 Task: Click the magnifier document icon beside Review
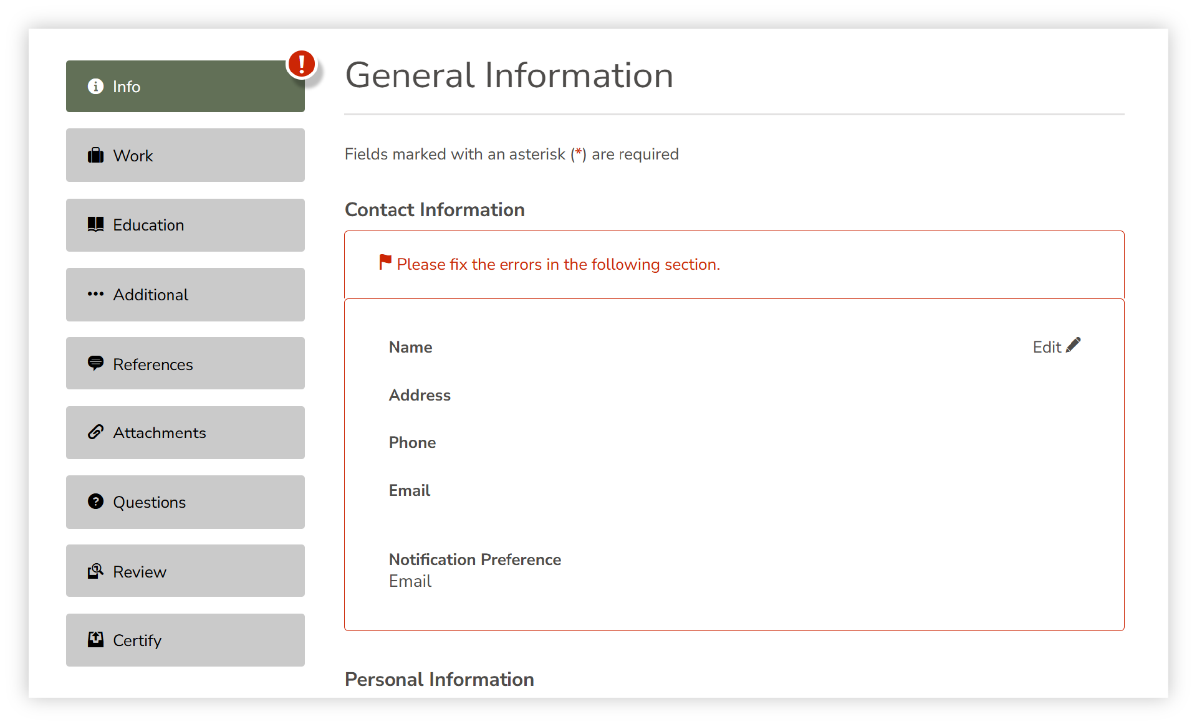pos(95,571)
